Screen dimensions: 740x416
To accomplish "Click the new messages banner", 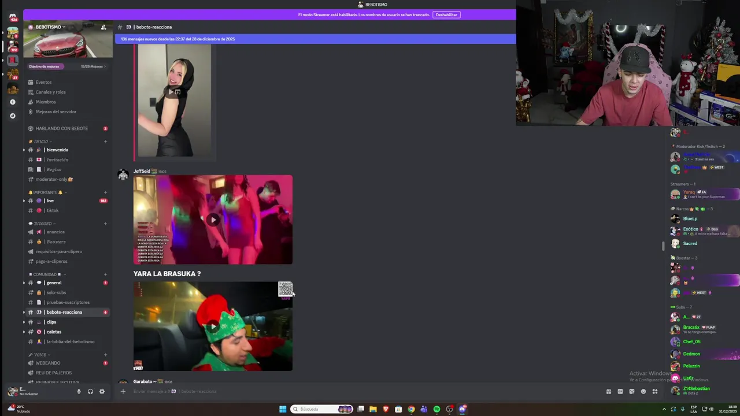I will click(315, 39).
